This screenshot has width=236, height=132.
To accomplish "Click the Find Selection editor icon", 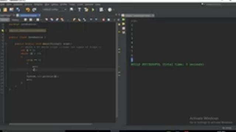I will [x=46, y=20].
